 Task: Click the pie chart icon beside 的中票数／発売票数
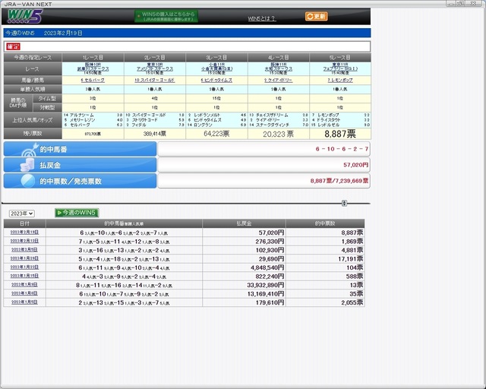[17, 181]
